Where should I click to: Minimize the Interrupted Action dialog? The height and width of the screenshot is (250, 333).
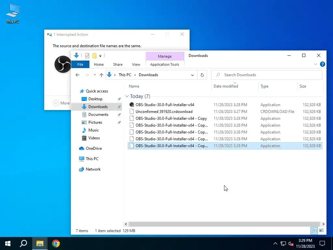(x=153, y=34)
